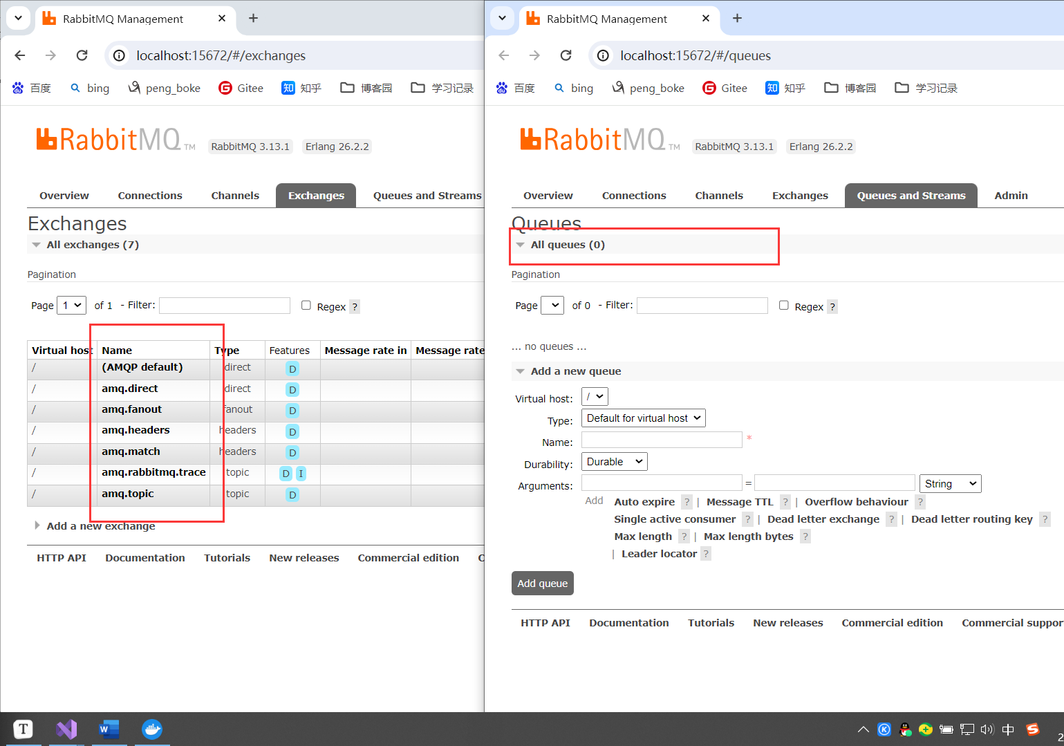Click the volume icon in system tray
Image resolution: width=1064 pixels, height=746 pixels.
[x=987, y=729]
